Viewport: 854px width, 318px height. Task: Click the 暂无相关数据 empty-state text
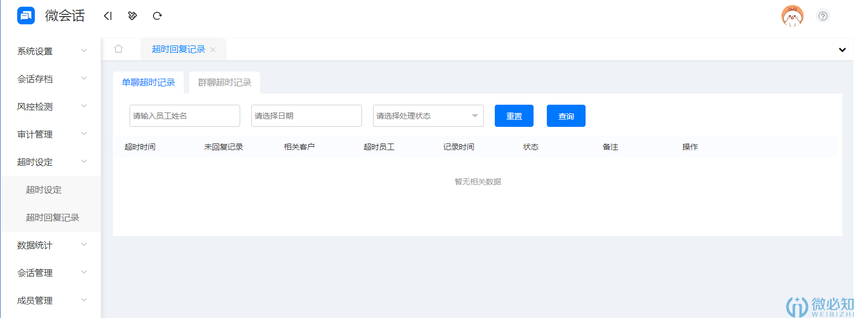(478, 182)
